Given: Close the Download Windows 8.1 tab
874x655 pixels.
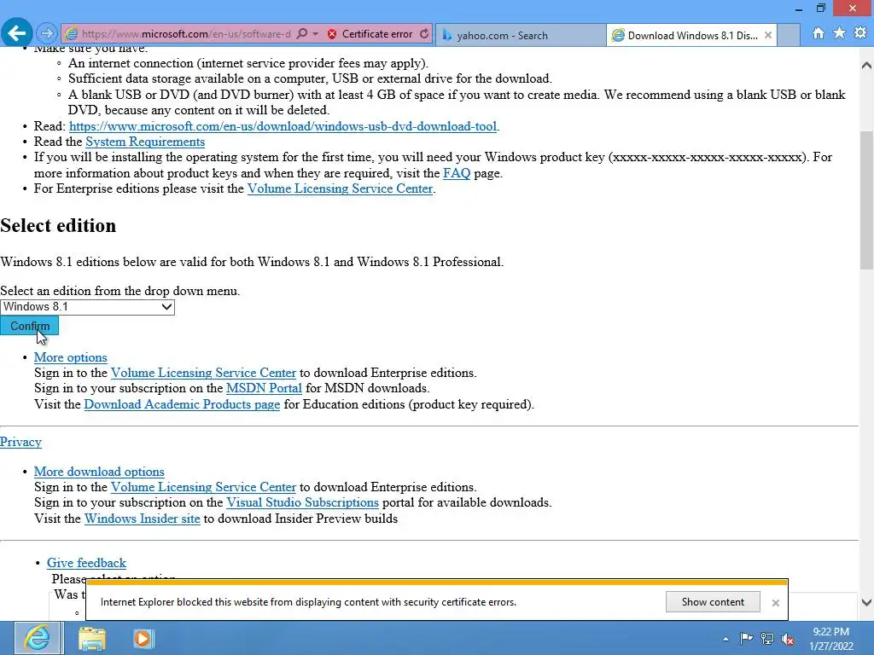Looking at the screenshot, I should click(x=768, y=35).
